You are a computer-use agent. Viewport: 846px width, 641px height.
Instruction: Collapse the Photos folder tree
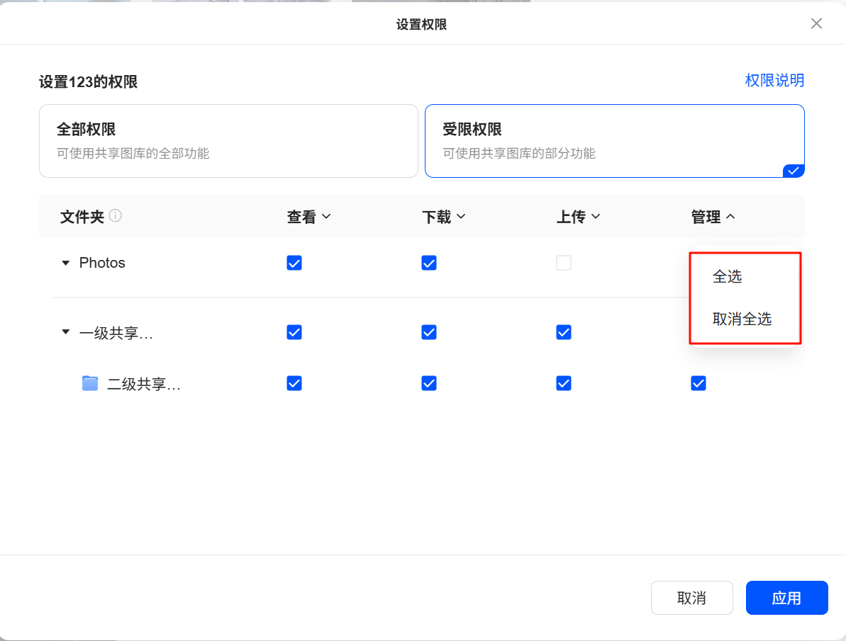click(66, 263)
